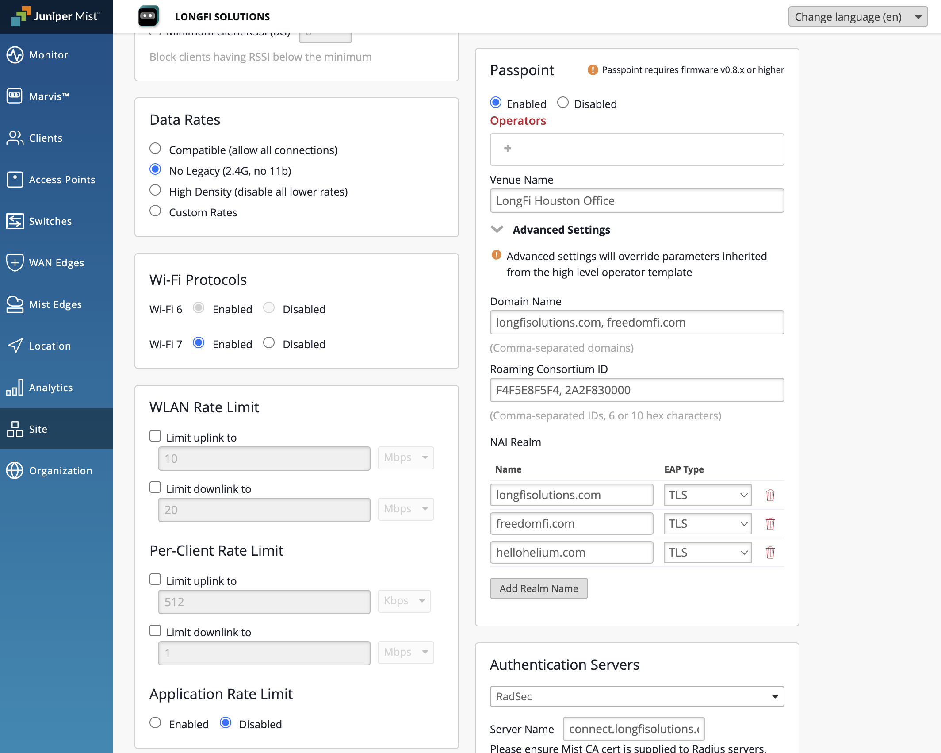Click the plus icon to add Operators
The width and height of the screenshot is (941, 753).
508,149
